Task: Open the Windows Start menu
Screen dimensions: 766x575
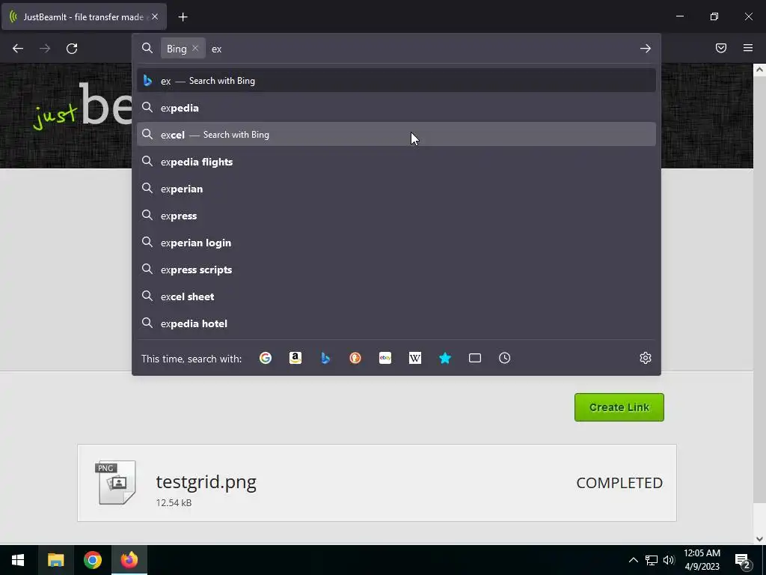Action: click(18, 560)
